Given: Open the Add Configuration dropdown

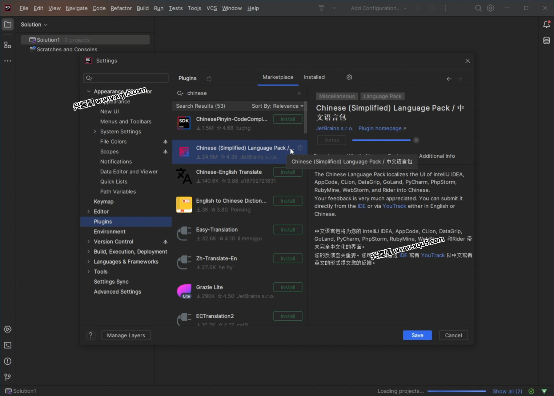Looking at the screenshot, I should point(379,8).
